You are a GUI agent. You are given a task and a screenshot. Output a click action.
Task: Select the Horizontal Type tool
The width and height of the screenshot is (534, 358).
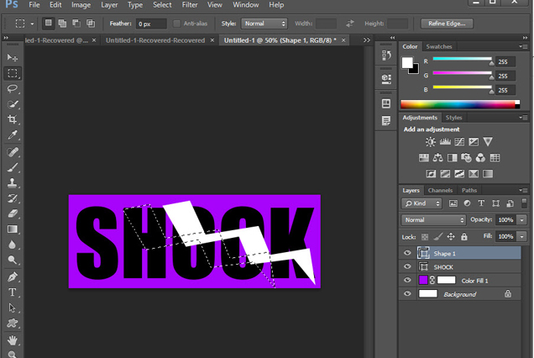click(x=13, y=292)
